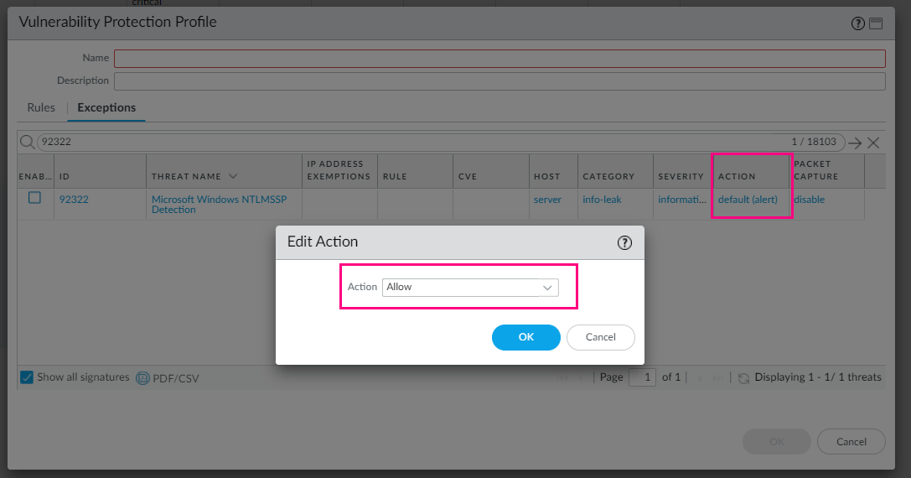Cancel the Vulnerability Protection Profile dialog
The height and width of the screenshot is (478, 911).
click(x=851, y=442)
